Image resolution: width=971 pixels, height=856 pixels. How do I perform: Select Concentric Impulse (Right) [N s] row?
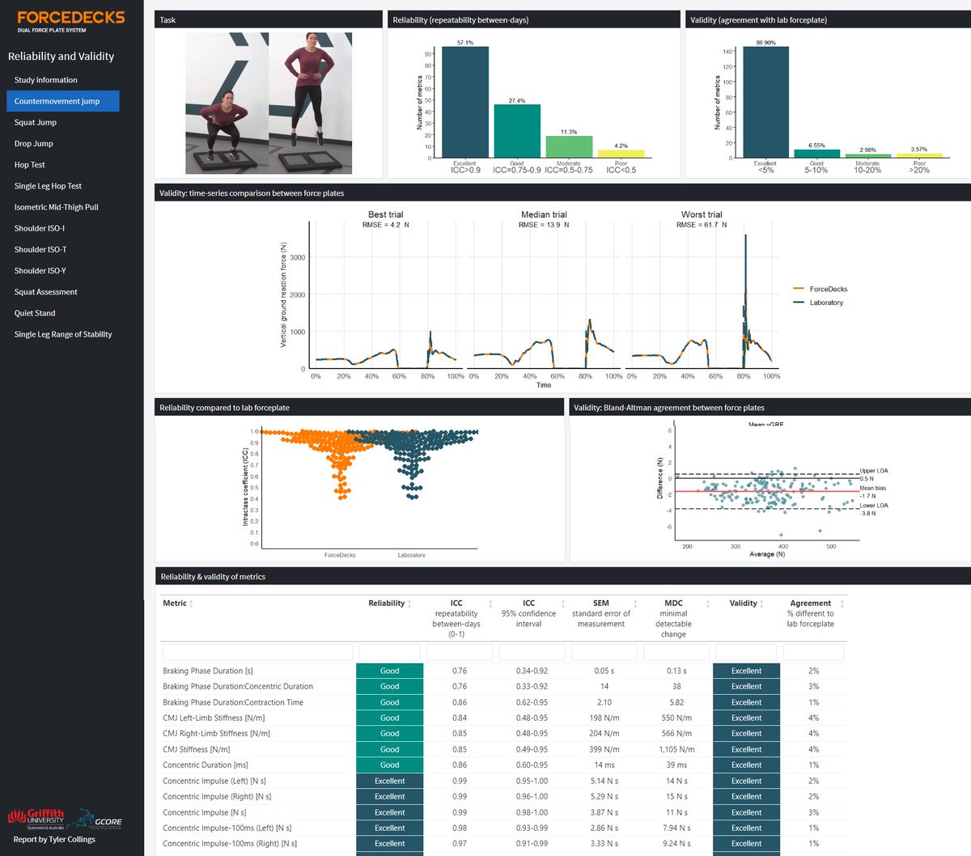click(x=503, y=796)
